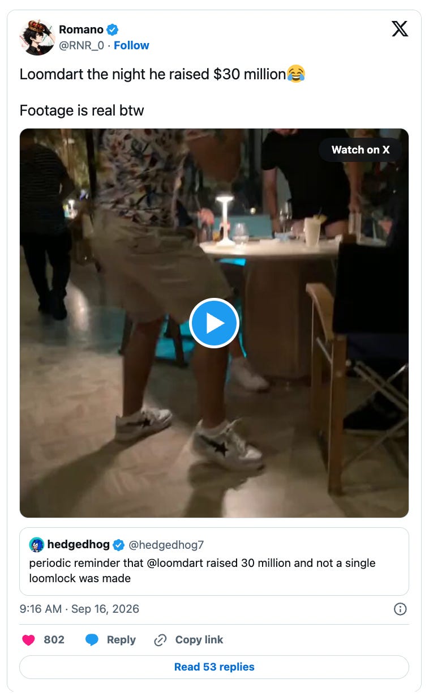Open the @RNR_0 handle link
This screenshot has width=429, height=700.
tap(81, 45)
